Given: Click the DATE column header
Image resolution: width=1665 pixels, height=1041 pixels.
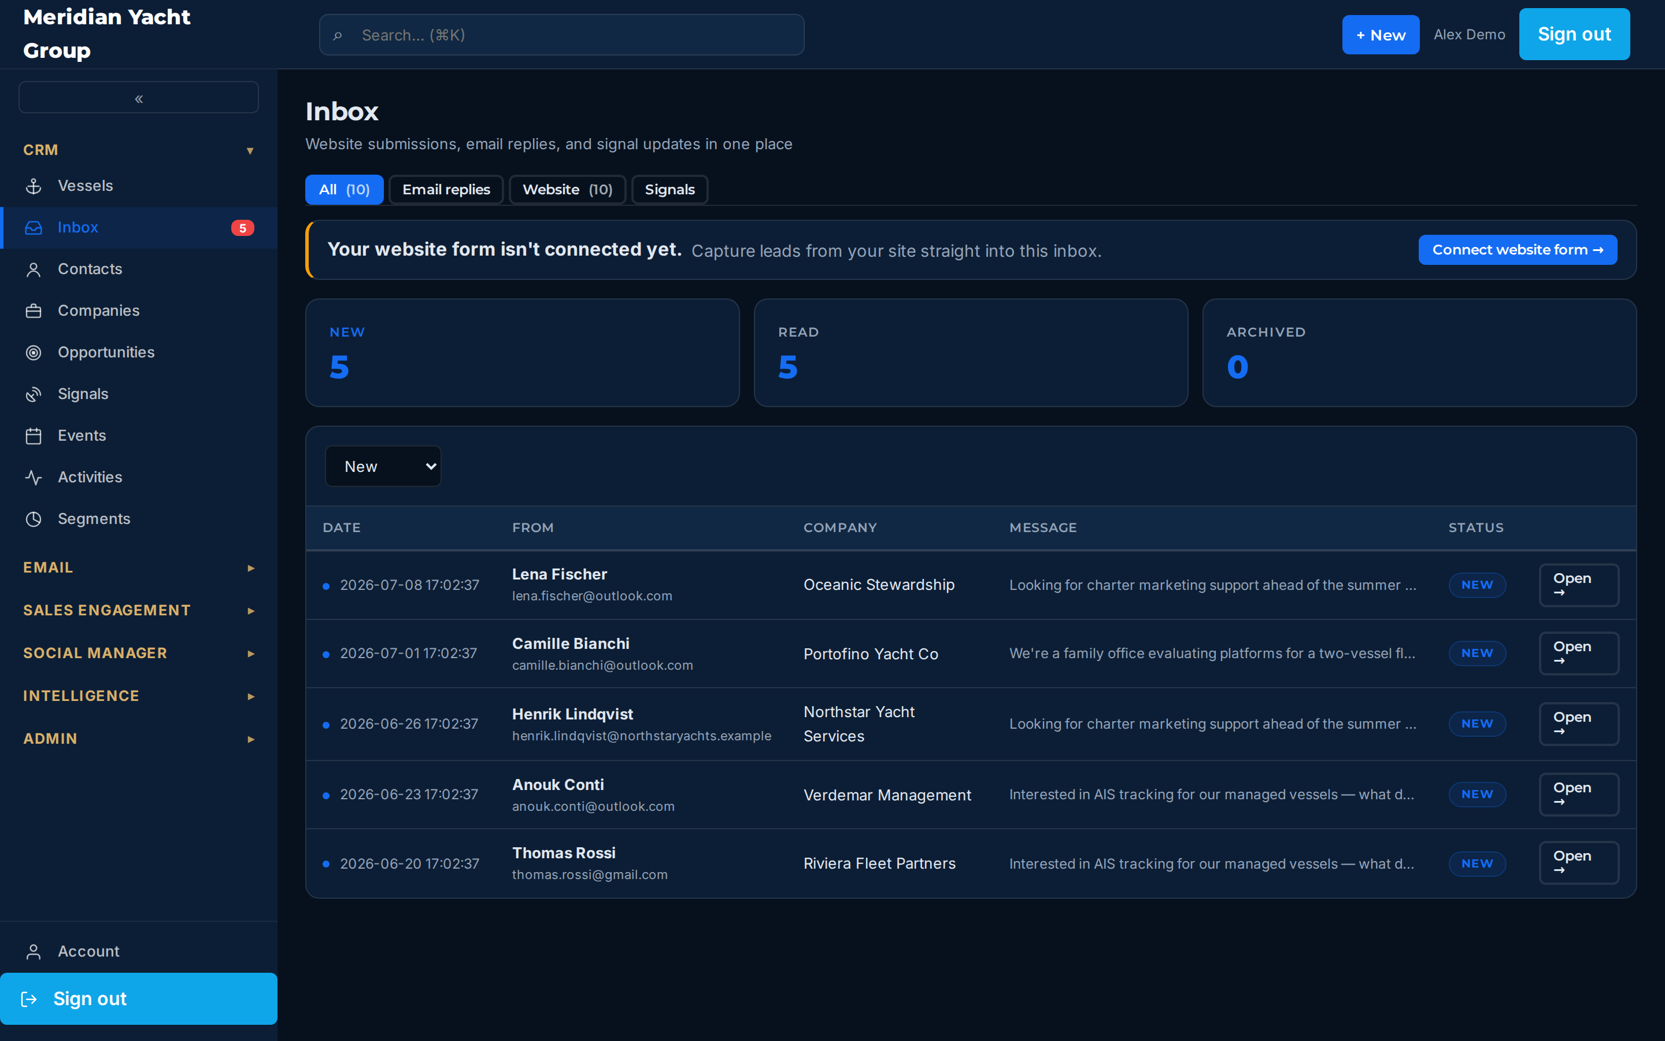Looking at the screenshot, I should (x=341, y=527).
